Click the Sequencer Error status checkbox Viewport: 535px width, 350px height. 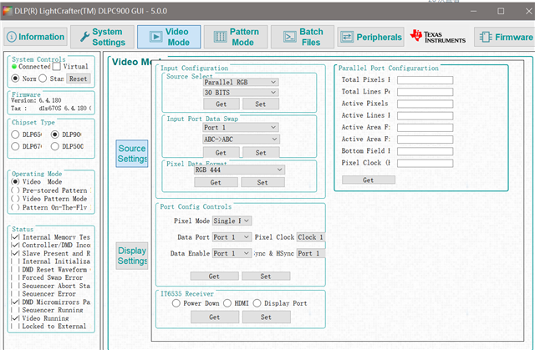point(15,294)
